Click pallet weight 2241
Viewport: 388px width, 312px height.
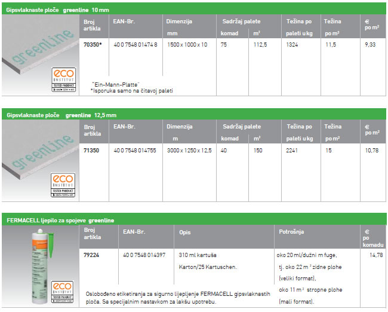click(x=292, y=151)
